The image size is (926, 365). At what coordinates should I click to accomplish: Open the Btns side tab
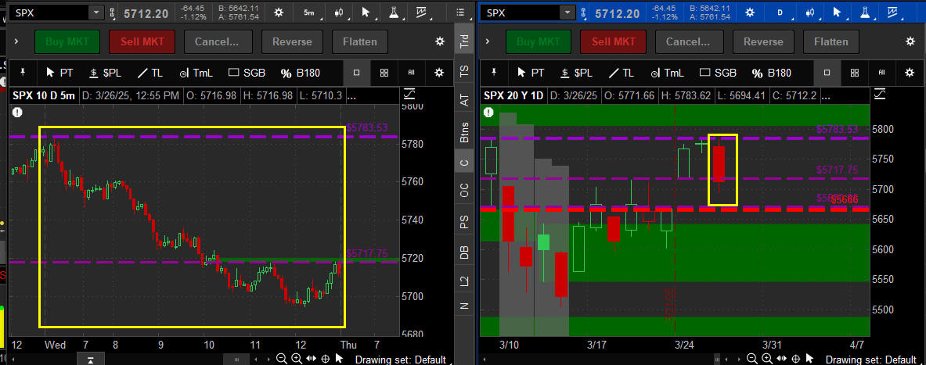coord(464,133)
